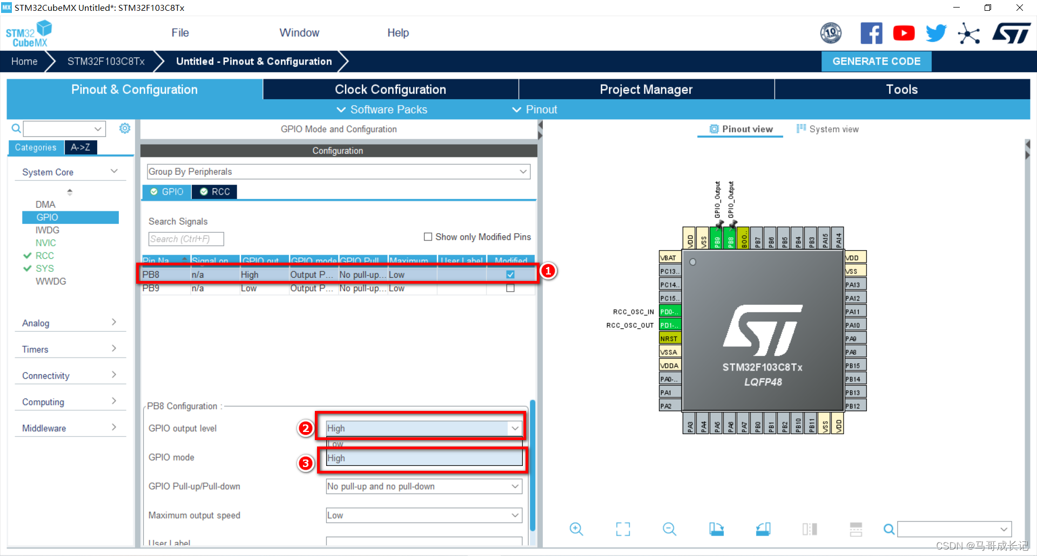Expand the Timers category

click(x=70, y=349)
